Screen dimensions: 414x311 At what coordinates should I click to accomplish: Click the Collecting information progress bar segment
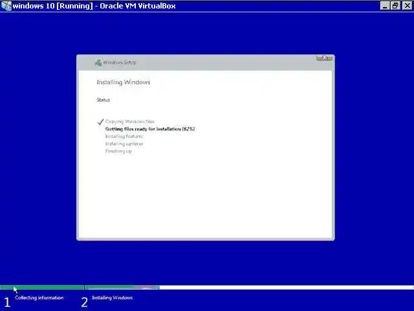(41, 288)
